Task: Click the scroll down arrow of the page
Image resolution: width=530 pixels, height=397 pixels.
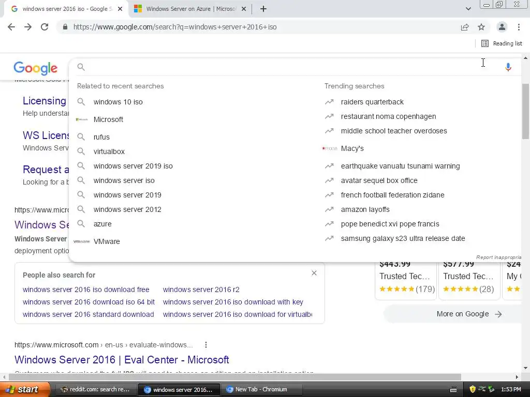Action: coord(526,368)
